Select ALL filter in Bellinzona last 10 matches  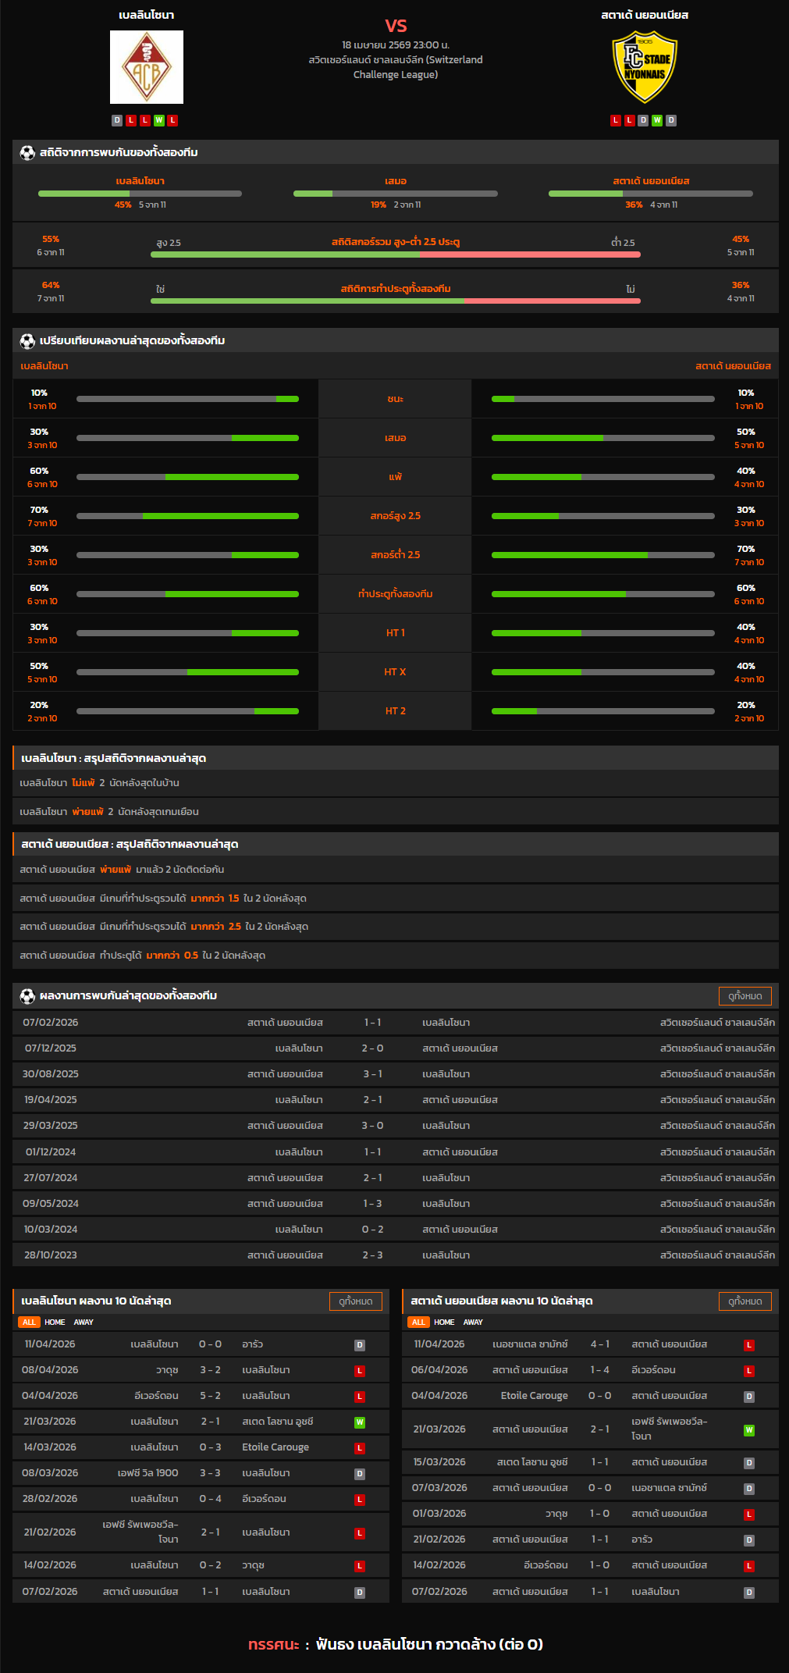pyautogui.click(x=29, y=1322)
